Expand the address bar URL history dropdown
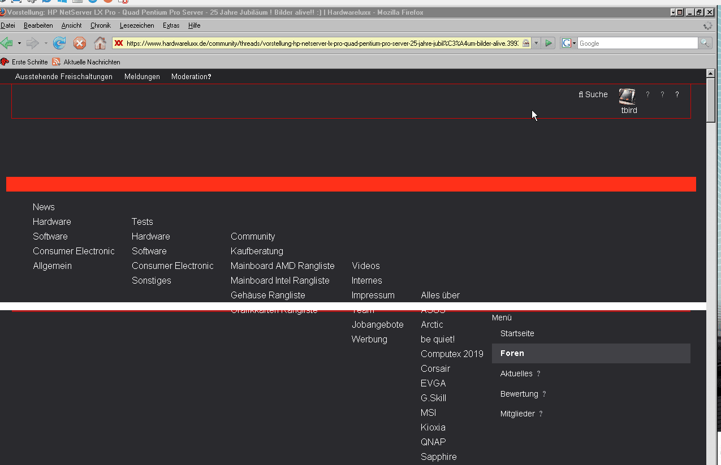The height and width of the screenshot is (465, 721). [536, 43]
